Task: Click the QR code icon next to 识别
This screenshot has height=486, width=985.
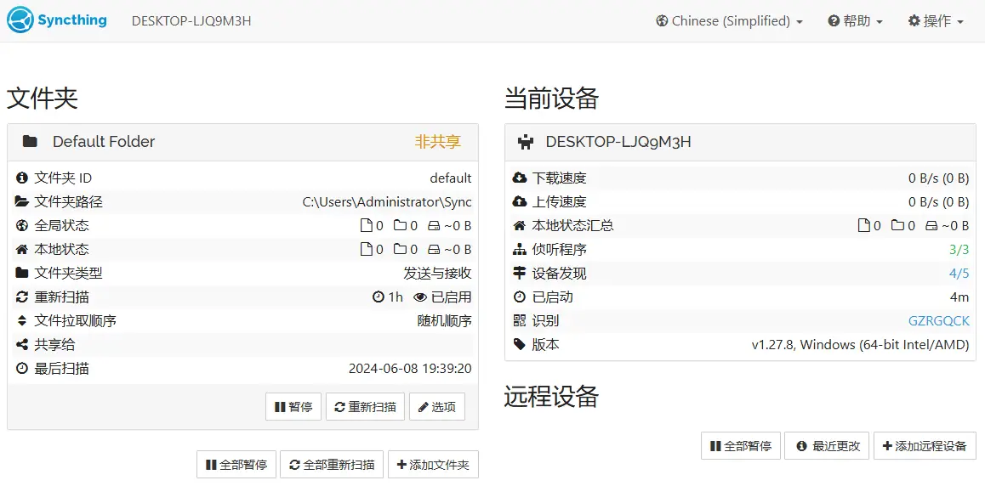Action: (x=520, y=321)
